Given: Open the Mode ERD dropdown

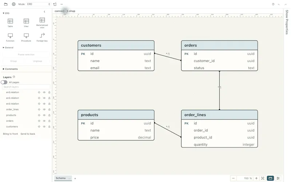Looking at the screenshot, I should pyautogui.click(x=38, y=4).
